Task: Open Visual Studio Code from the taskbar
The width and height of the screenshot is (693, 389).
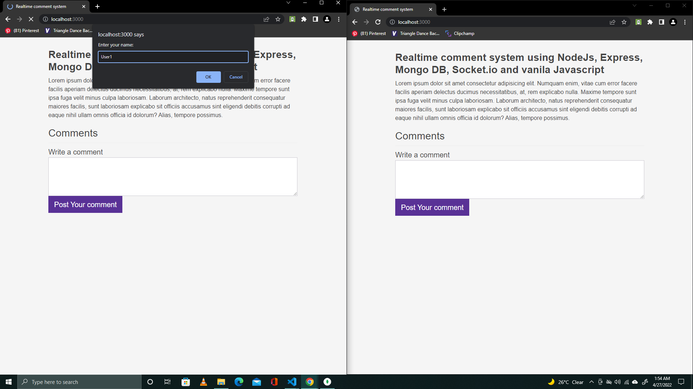Action: pos(292,382)
